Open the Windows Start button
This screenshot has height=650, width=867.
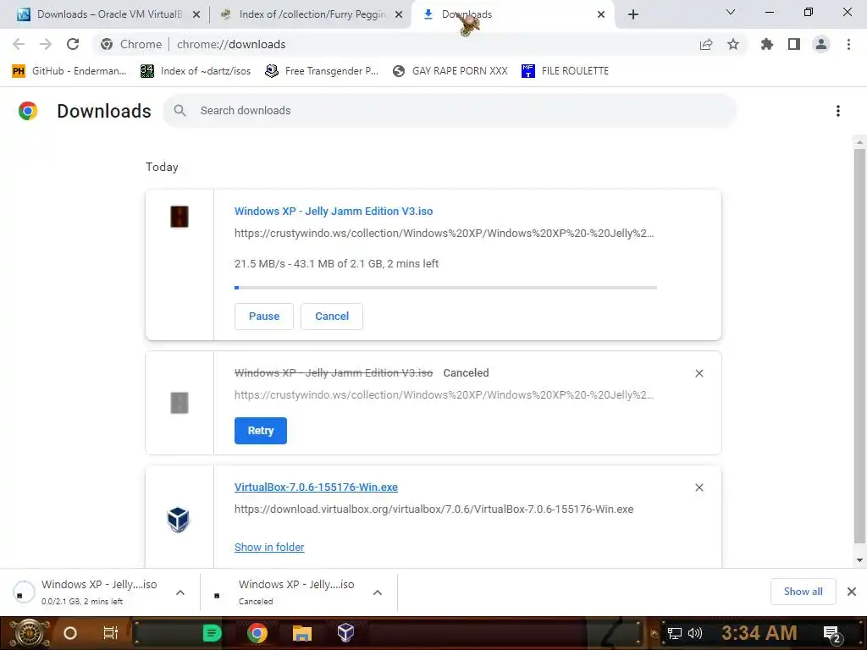30,633
